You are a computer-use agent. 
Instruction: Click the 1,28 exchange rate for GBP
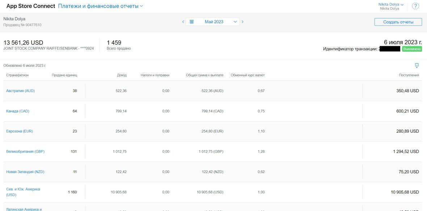pos(261,151)
